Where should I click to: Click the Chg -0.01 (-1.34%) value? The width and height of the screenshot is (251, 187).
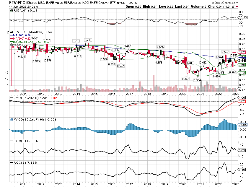pyautogui.click(x=221, y=6)
